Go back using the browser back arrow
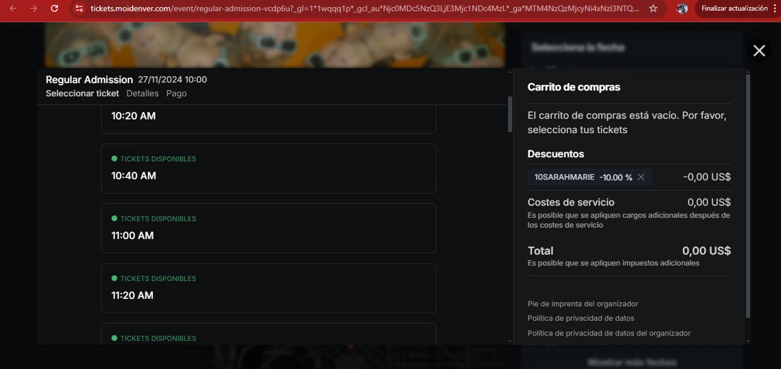Viewport: 781px width, 369px height. (x=13, y=8)
